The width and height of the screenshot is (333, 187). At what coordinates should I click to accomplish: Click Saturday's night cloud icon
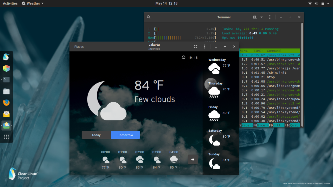coord(214,140)
